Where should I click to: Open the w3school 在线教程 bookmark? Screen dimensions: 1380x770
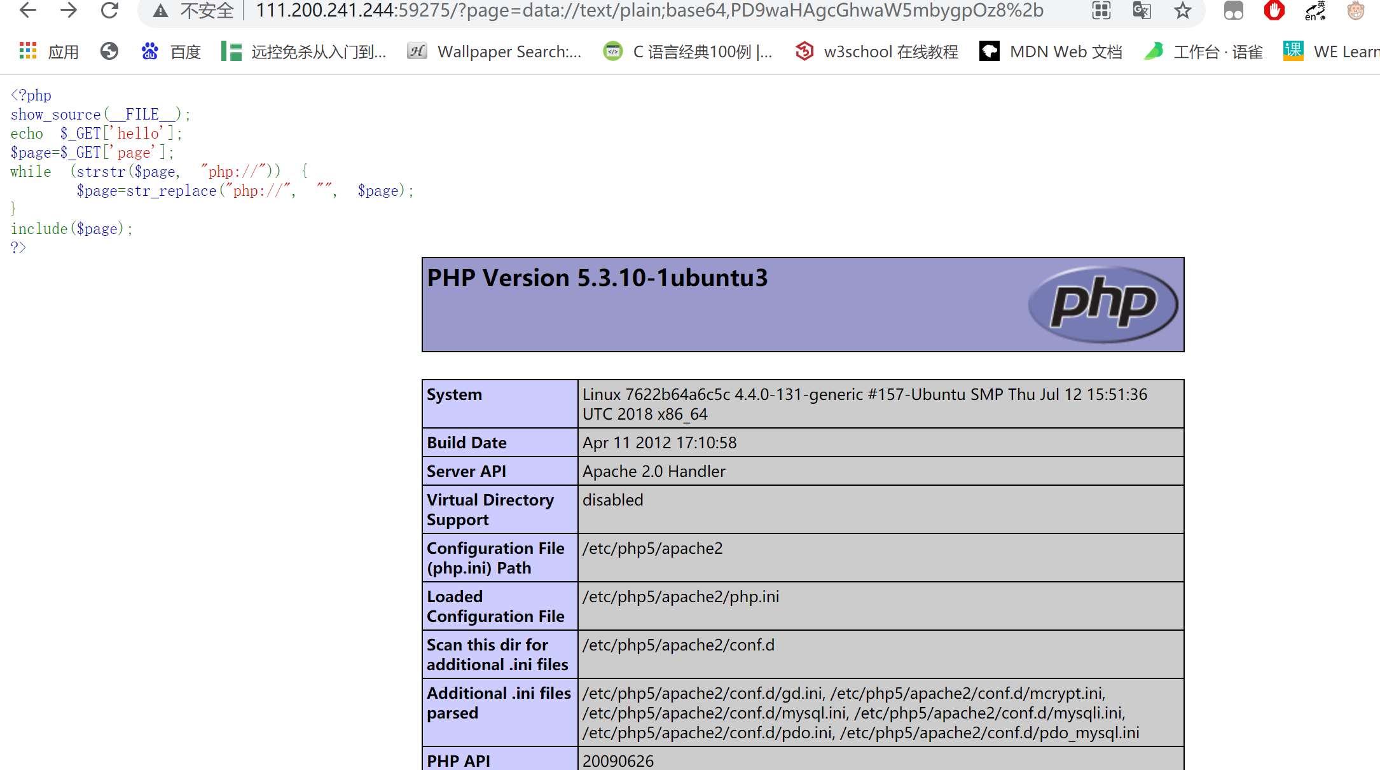(876, 52)
